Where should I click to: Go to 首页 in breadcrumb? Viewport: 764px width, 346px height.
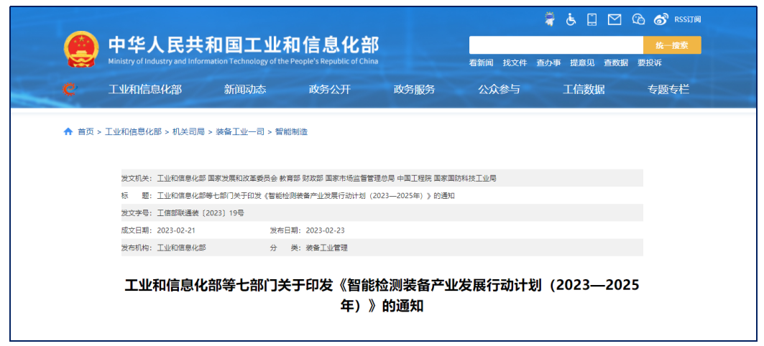86,132
